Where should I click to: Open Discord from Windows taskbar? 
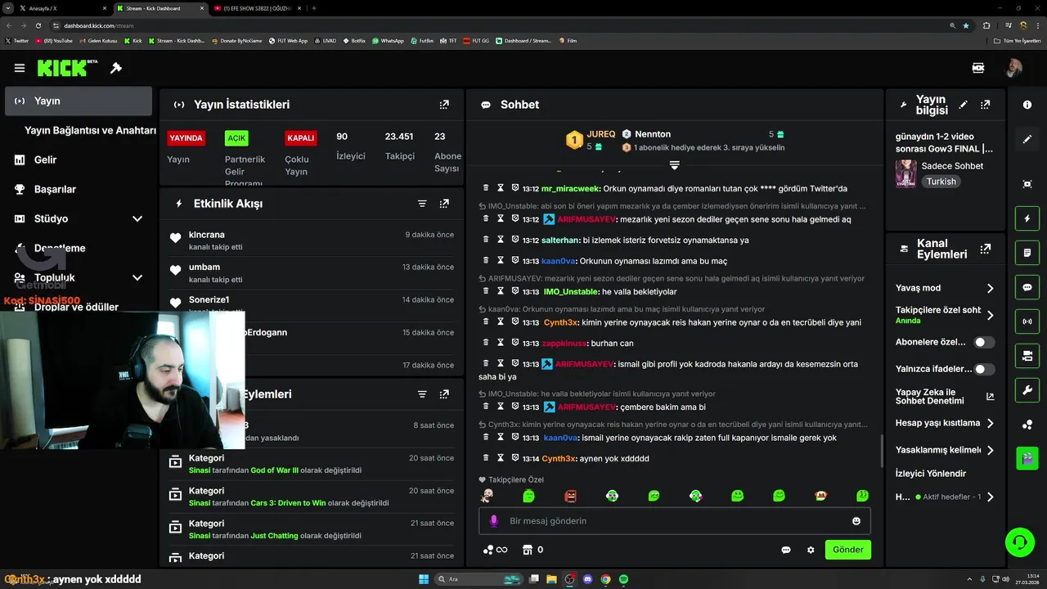[587, 579]
